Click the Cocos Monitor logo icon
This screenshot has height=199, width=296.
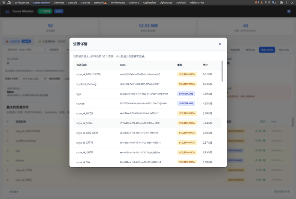pos(7,12)
